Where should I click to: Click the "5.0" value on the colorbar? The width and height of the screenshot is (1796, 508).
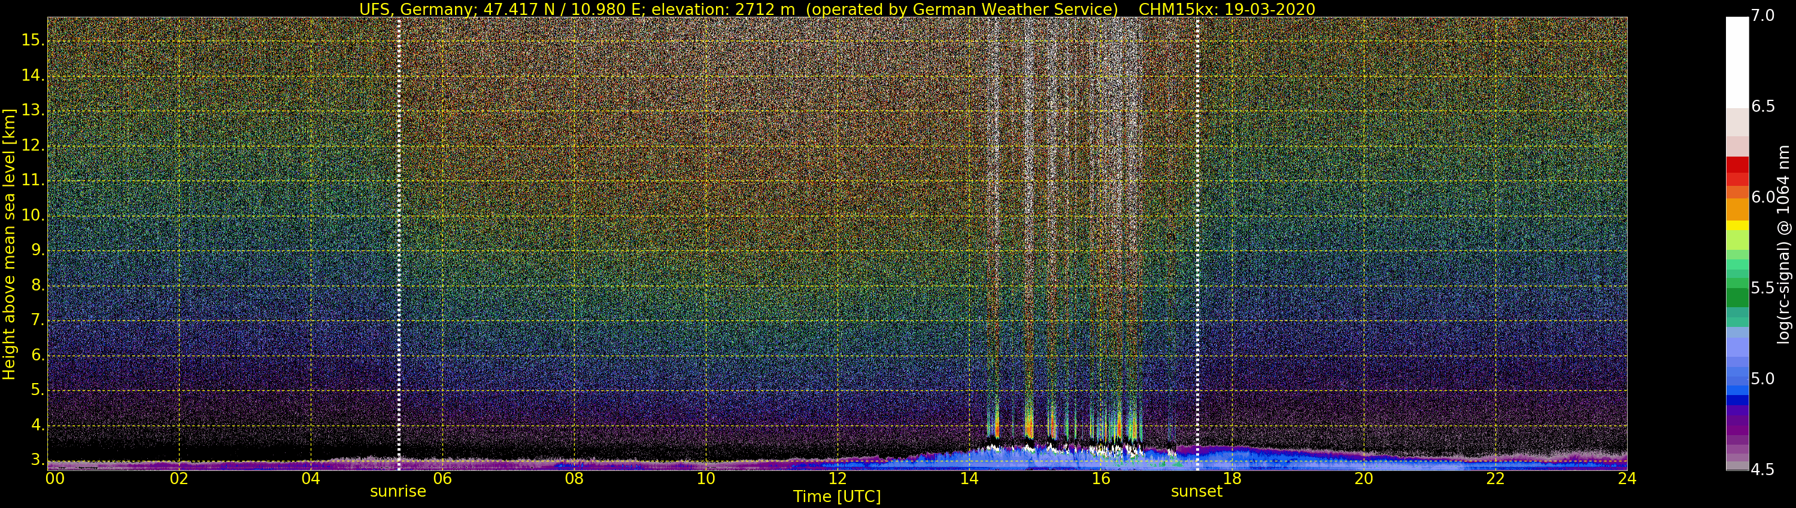pyautogui.click(x=1762, y=378)
